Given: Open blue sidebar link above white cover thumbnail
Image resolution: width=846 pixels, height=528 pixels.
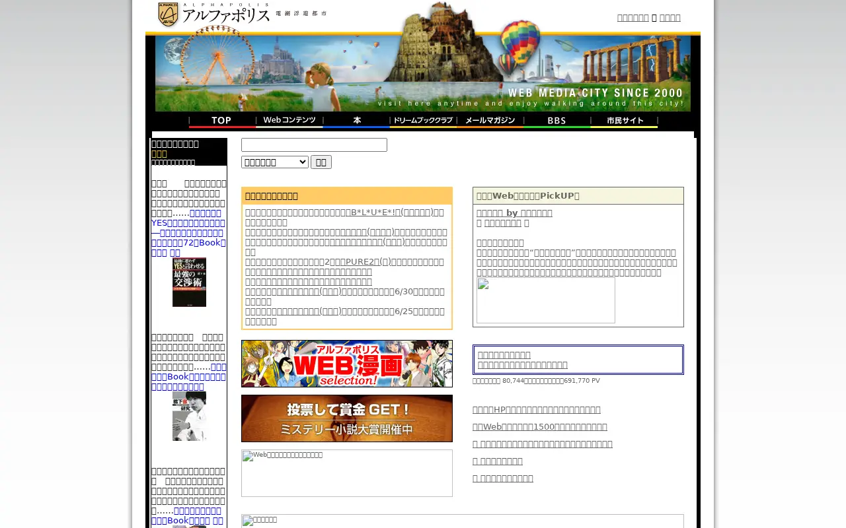Looking at the screenshot, I should 188,376.
